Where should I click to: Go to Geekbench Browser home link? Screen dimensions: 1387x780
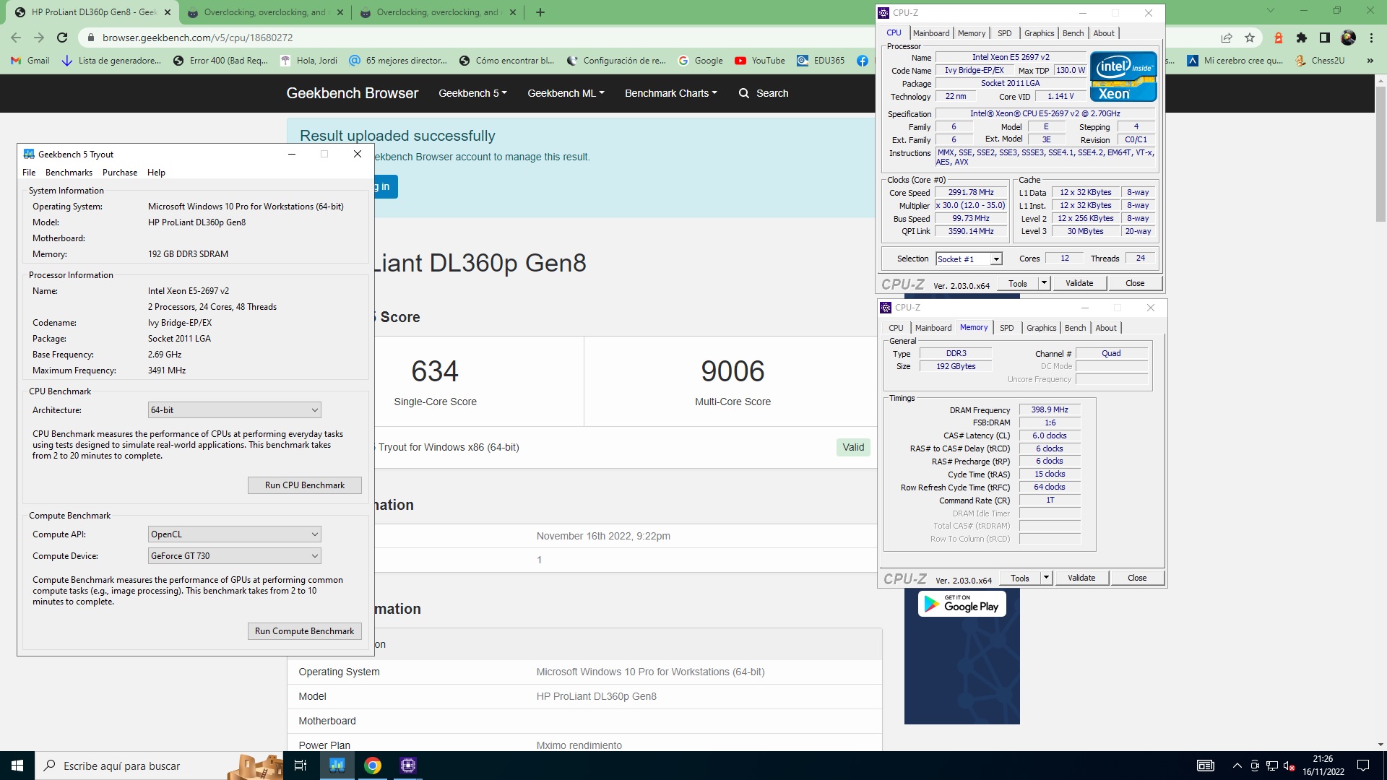point(353,93)
